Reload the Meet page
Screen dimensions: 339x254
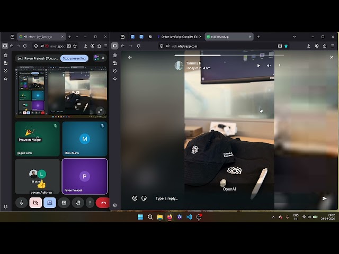click(25, 46)
